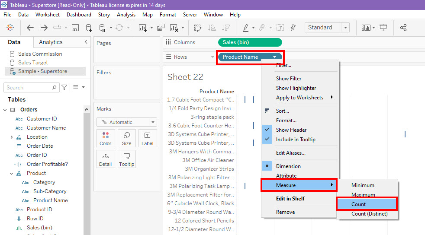The image size is (425, 235).
Task: Click the Presentation Mode icon
Action: coord(383,28)
